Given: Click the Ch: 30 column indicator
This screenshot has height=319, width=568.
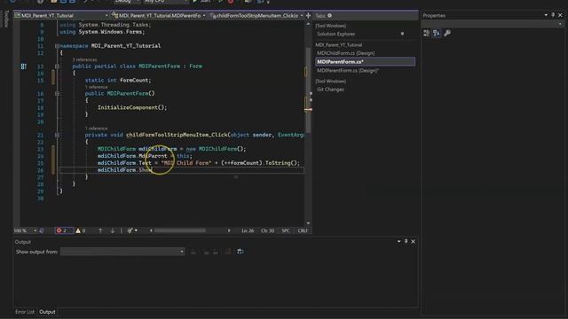Looking at the screenshot, I should coord(268,230).
